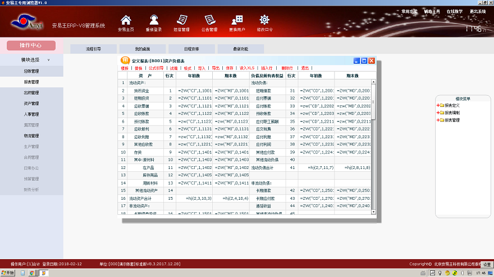Click 格式 in report toolbar

pyautogui.click(x=187, y=68)
